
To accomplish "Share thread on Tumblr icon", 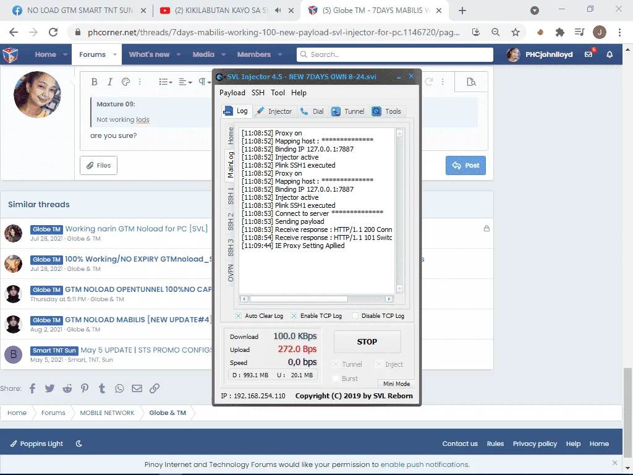I will pos(102,388).
